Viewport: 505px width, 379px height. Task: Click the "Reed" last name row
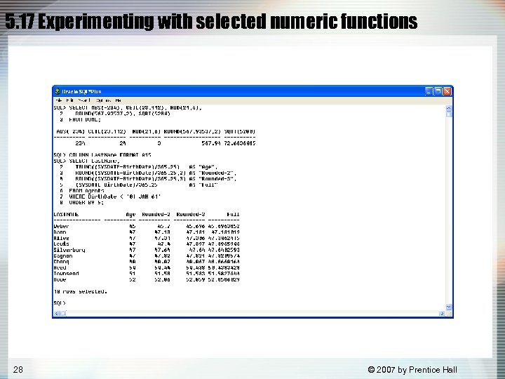point(147,267)
